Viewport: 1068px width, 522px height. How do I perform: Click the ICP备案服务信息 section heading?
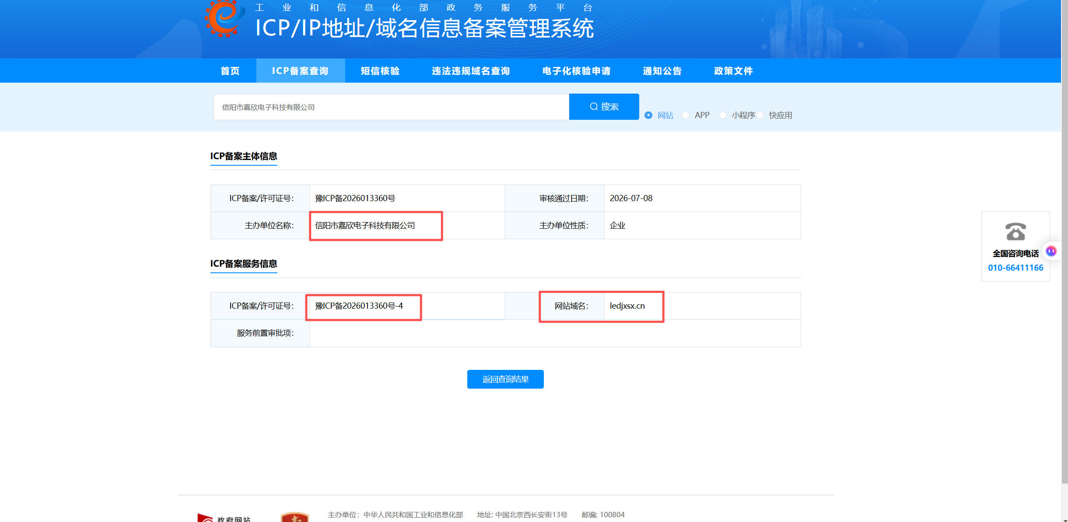(244, 264)
